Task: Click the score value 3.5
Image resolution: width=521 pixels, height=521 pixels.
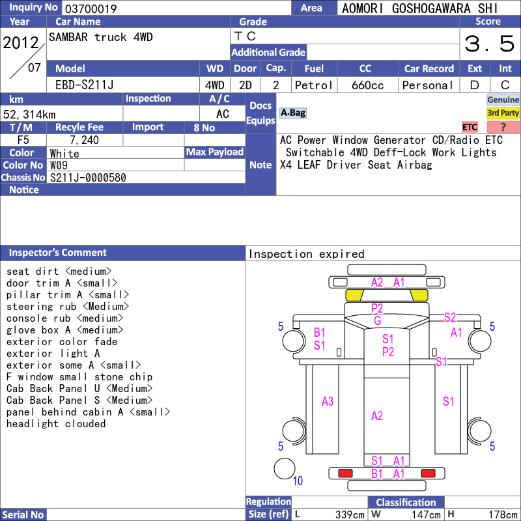Action: [490, 44]
